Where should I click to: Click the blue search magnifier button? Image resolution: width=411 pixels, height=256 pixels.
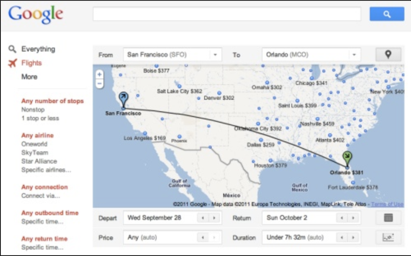pyautogui.click(x=386, y=14)
